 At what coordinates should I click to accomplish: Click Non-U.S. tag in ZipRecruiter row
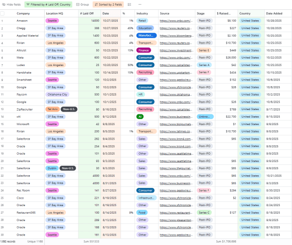[x=69, y=109]
